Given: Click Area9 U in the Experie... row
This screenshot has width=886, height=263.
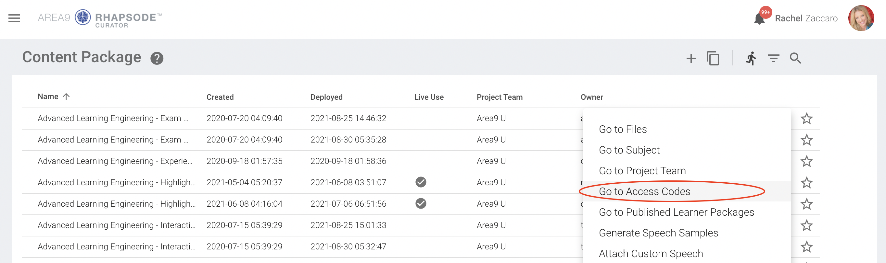Looking at the screenshot, I should 491,161.
